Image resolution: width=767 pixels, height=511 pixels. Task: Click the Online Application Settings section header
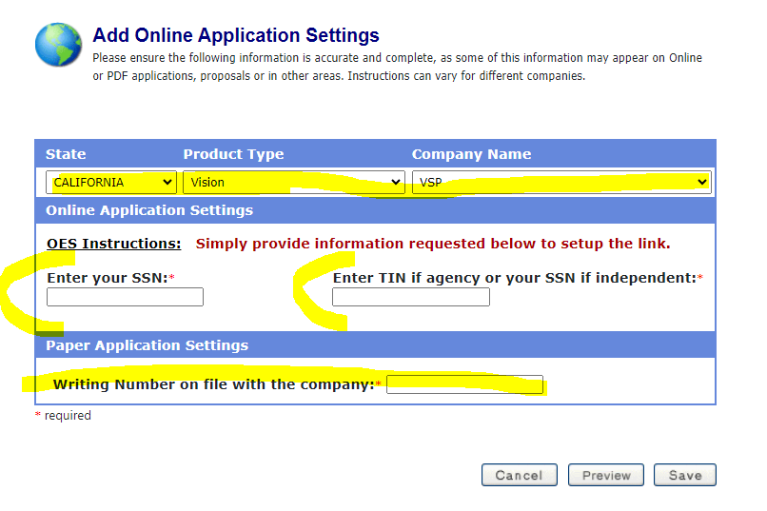pyautogui.click(x=149, y=210)
